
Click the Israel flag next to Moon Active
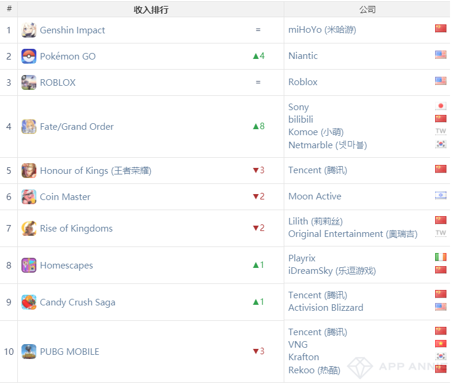click(x=440, y=196)
